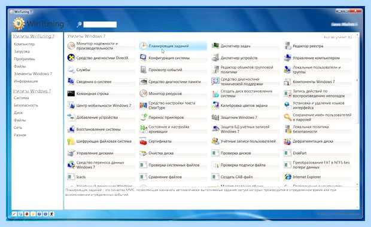Open Internet Explorer from utilities list
This screenshot has height=227, width=371.
click(317, 177)
